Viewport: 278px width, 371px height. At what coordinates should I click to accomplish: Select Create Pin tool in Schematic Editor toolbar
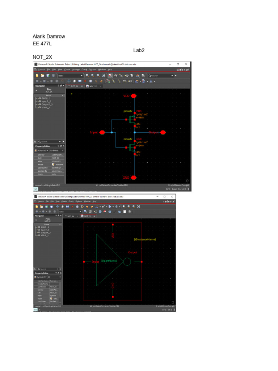click(130, 81)
